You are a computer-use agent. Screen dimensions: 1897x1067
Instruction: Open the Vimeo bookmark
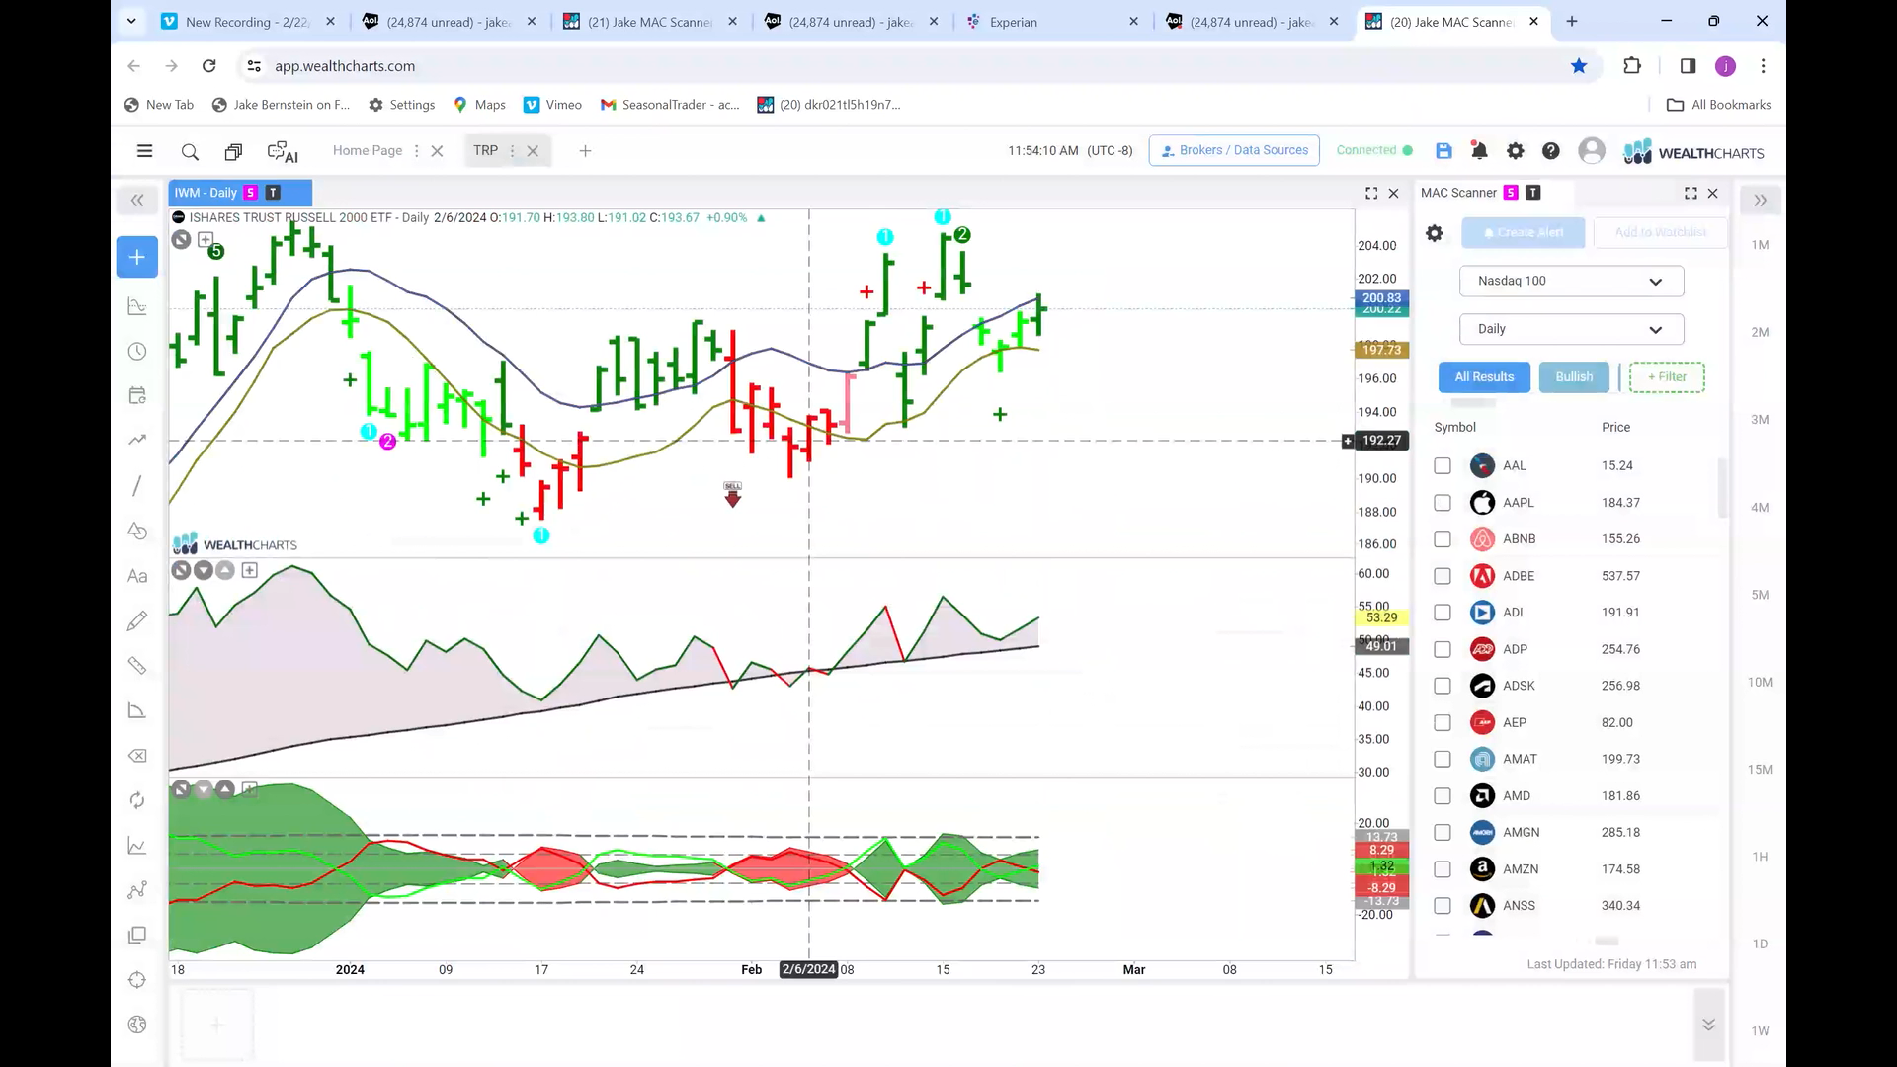[552, 105]
